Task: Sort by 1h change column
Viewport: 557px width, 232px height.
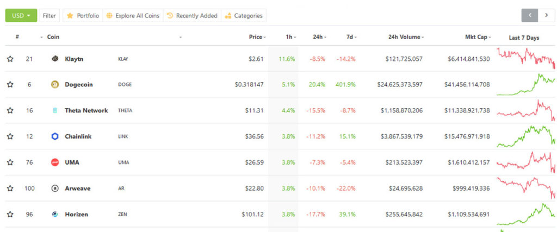Action: click(x=289, y=37)
